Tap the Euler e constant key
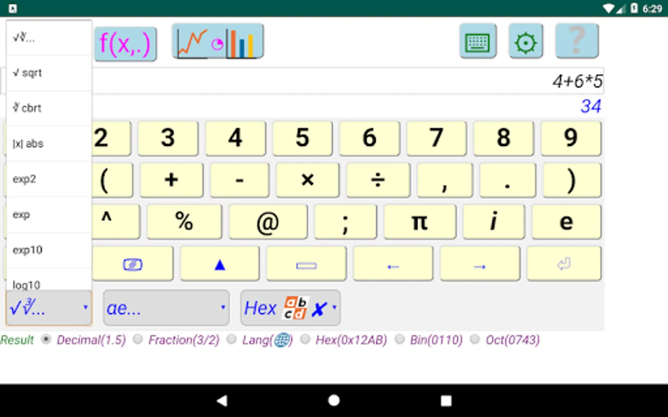Image resolution: width=668 pixels, height=417 pixels. [566, 222]
